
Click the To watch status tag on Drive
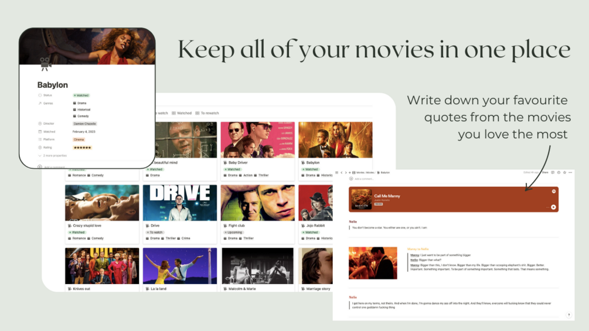[x=154, y=233]
